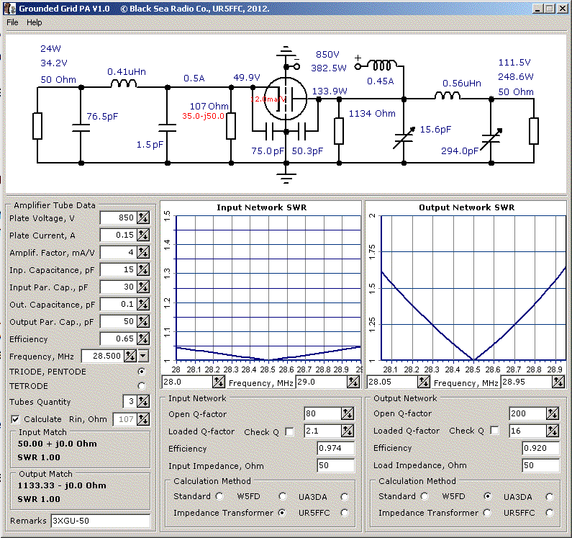Click the red 35.0-j50.0 impedance text
The image size is (572, 538).
[203, 116]
